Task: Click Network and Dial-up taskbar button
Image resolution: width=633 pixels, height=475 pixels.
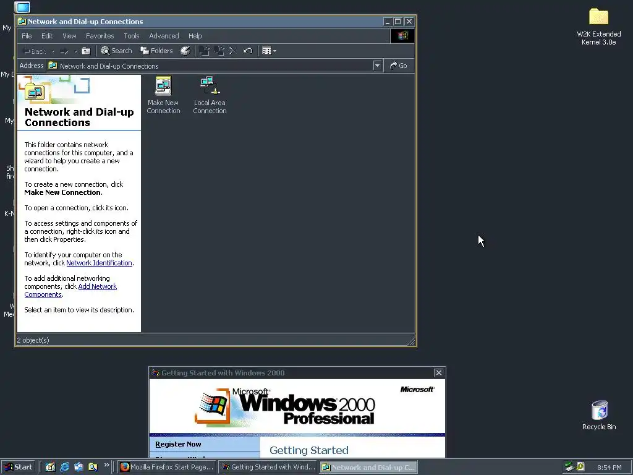Action: point(368,468)
